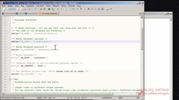Click the Stop macro recording toolbar icon
Viewport: 179px width, 100px height.
tap(92, 9)
